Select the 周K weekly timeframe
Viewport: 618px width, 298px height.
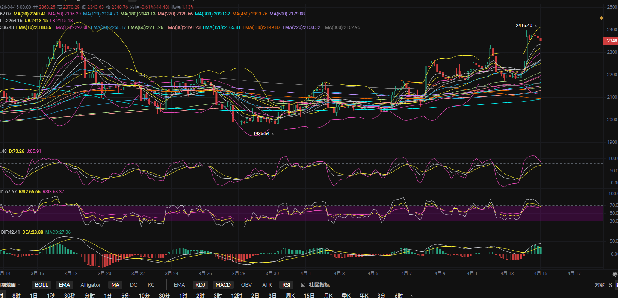290,295
